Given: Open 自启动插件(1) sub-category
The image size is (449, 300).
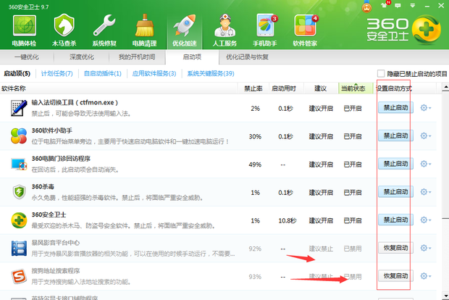Looking at the screenshot, I should point(103,74).
